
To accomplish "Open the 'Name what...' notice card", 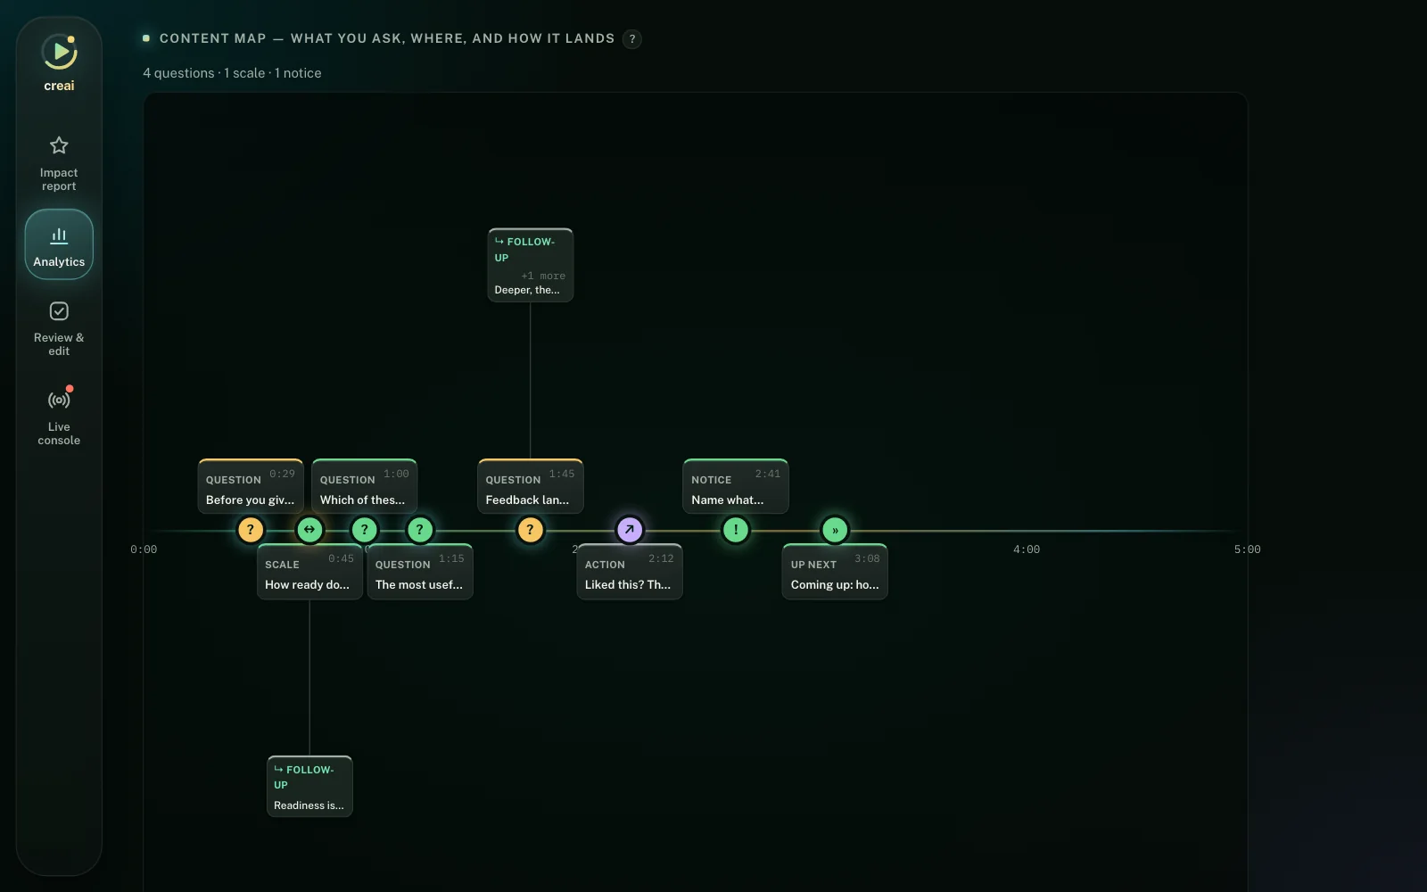I will pyautogui.click(x=736, y=486).
